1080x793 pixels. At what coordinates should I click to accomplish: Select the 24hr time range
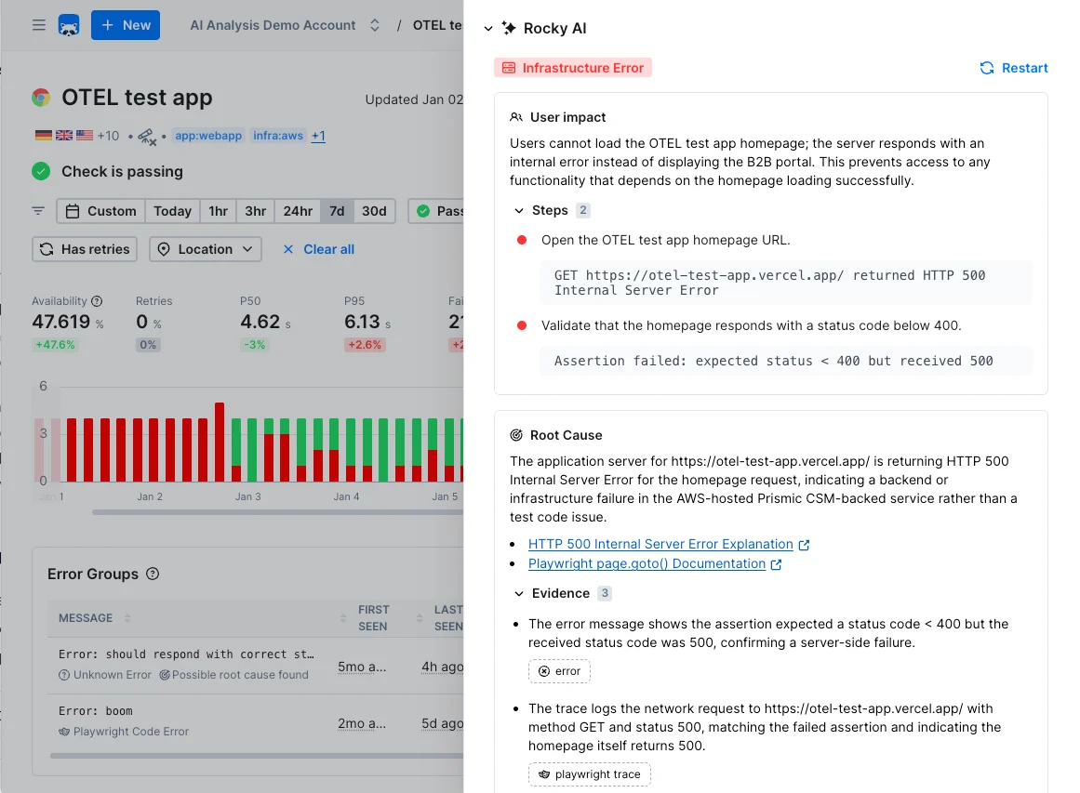298,211
